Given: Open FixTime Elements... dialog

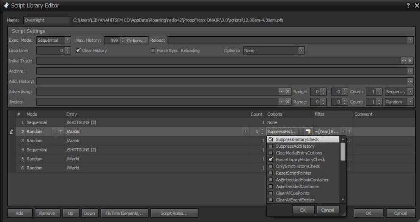Looking at the screenshot, I should [x=124, y=213].
